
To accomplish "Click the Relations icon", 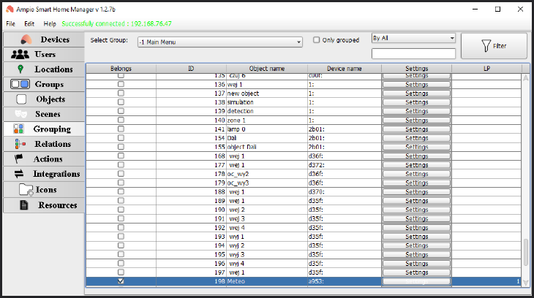I will 20,144.
